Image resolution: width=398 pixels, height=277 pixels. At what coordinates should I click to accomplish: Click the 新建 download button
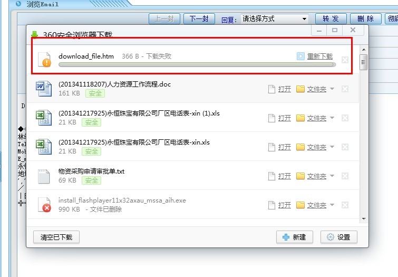tap(295, 237)
